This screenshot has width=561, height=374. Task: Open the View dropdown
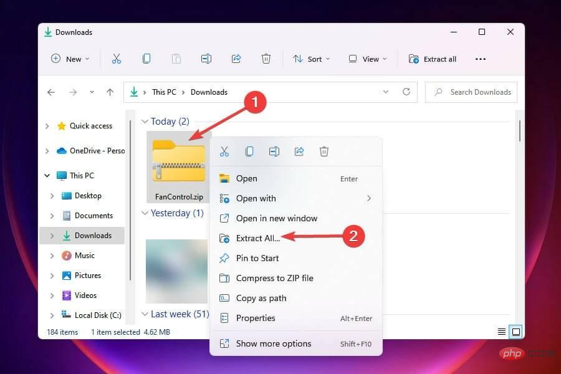[x=367, y=59]
